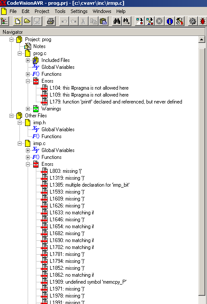Click the Paste clipboard icon
Image resolution: width=207 pixels, height=304 pixels.
[x=103, y=21]
